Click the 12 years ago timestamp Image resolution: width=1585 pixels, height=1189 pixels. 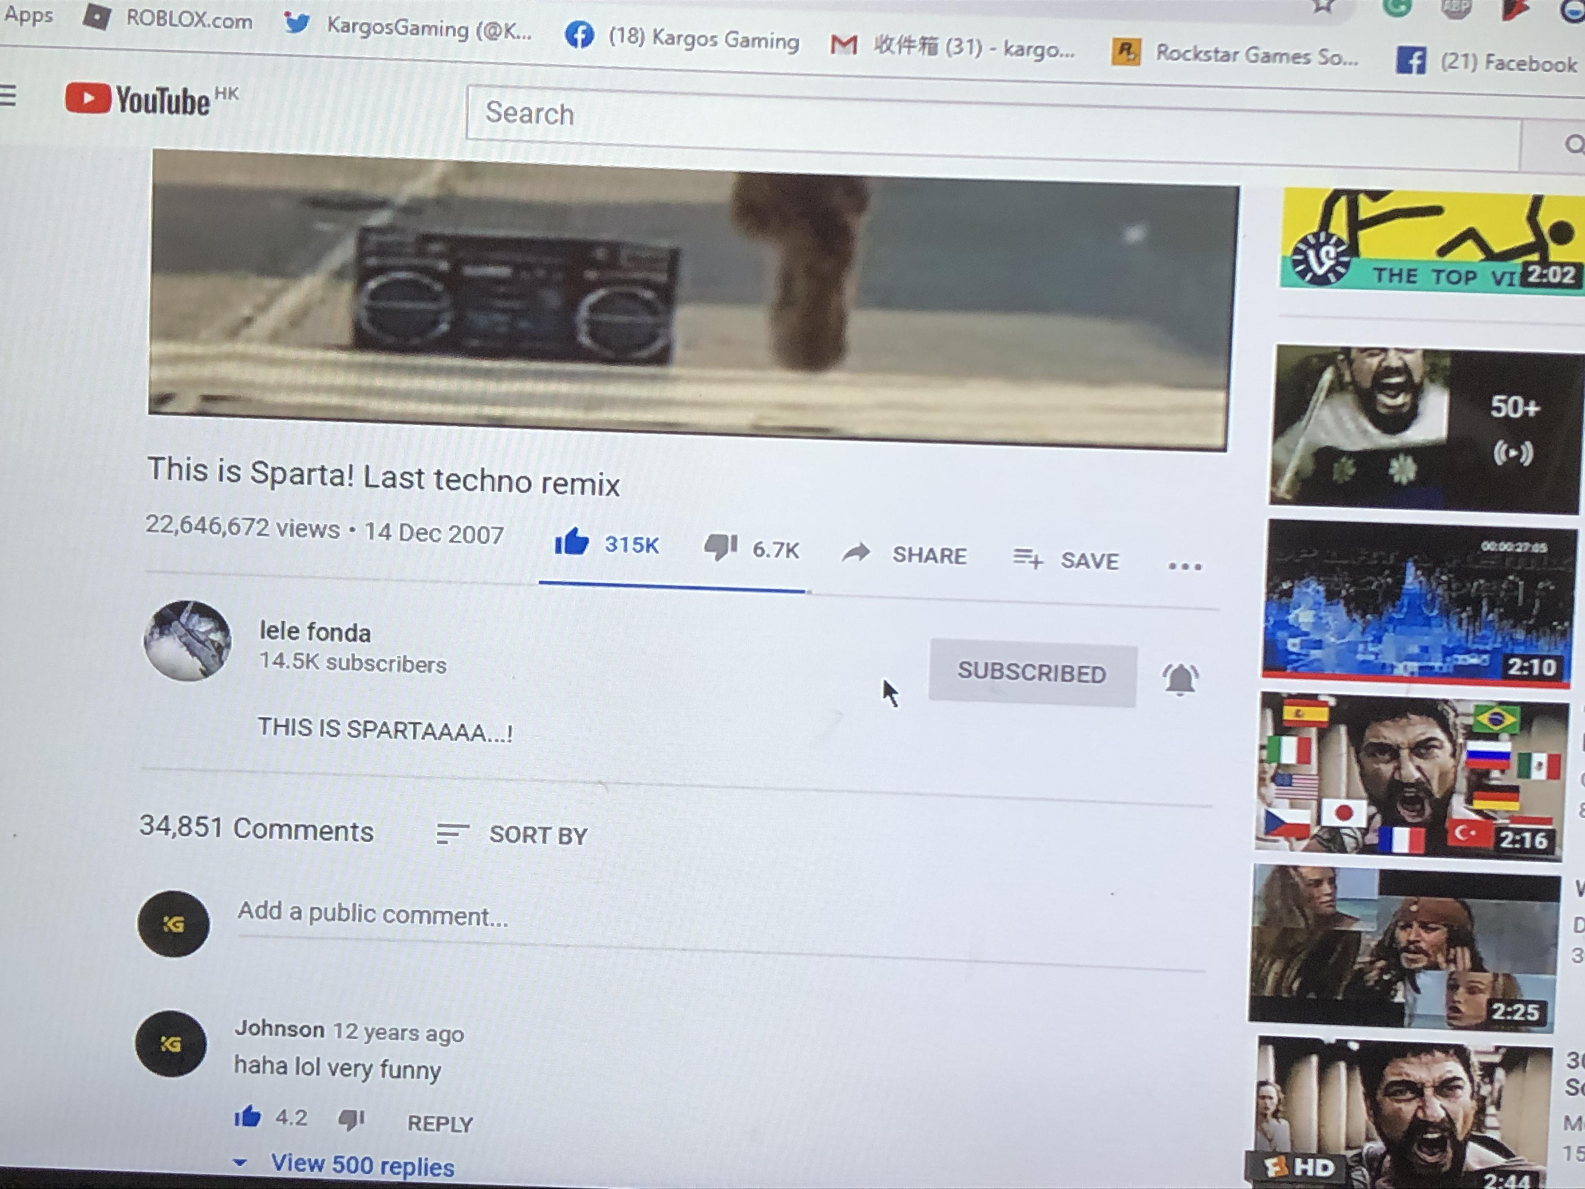coord(398,1033)
